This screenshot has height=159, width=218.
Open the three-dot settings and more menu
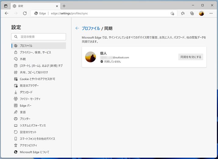pos(211,13)
